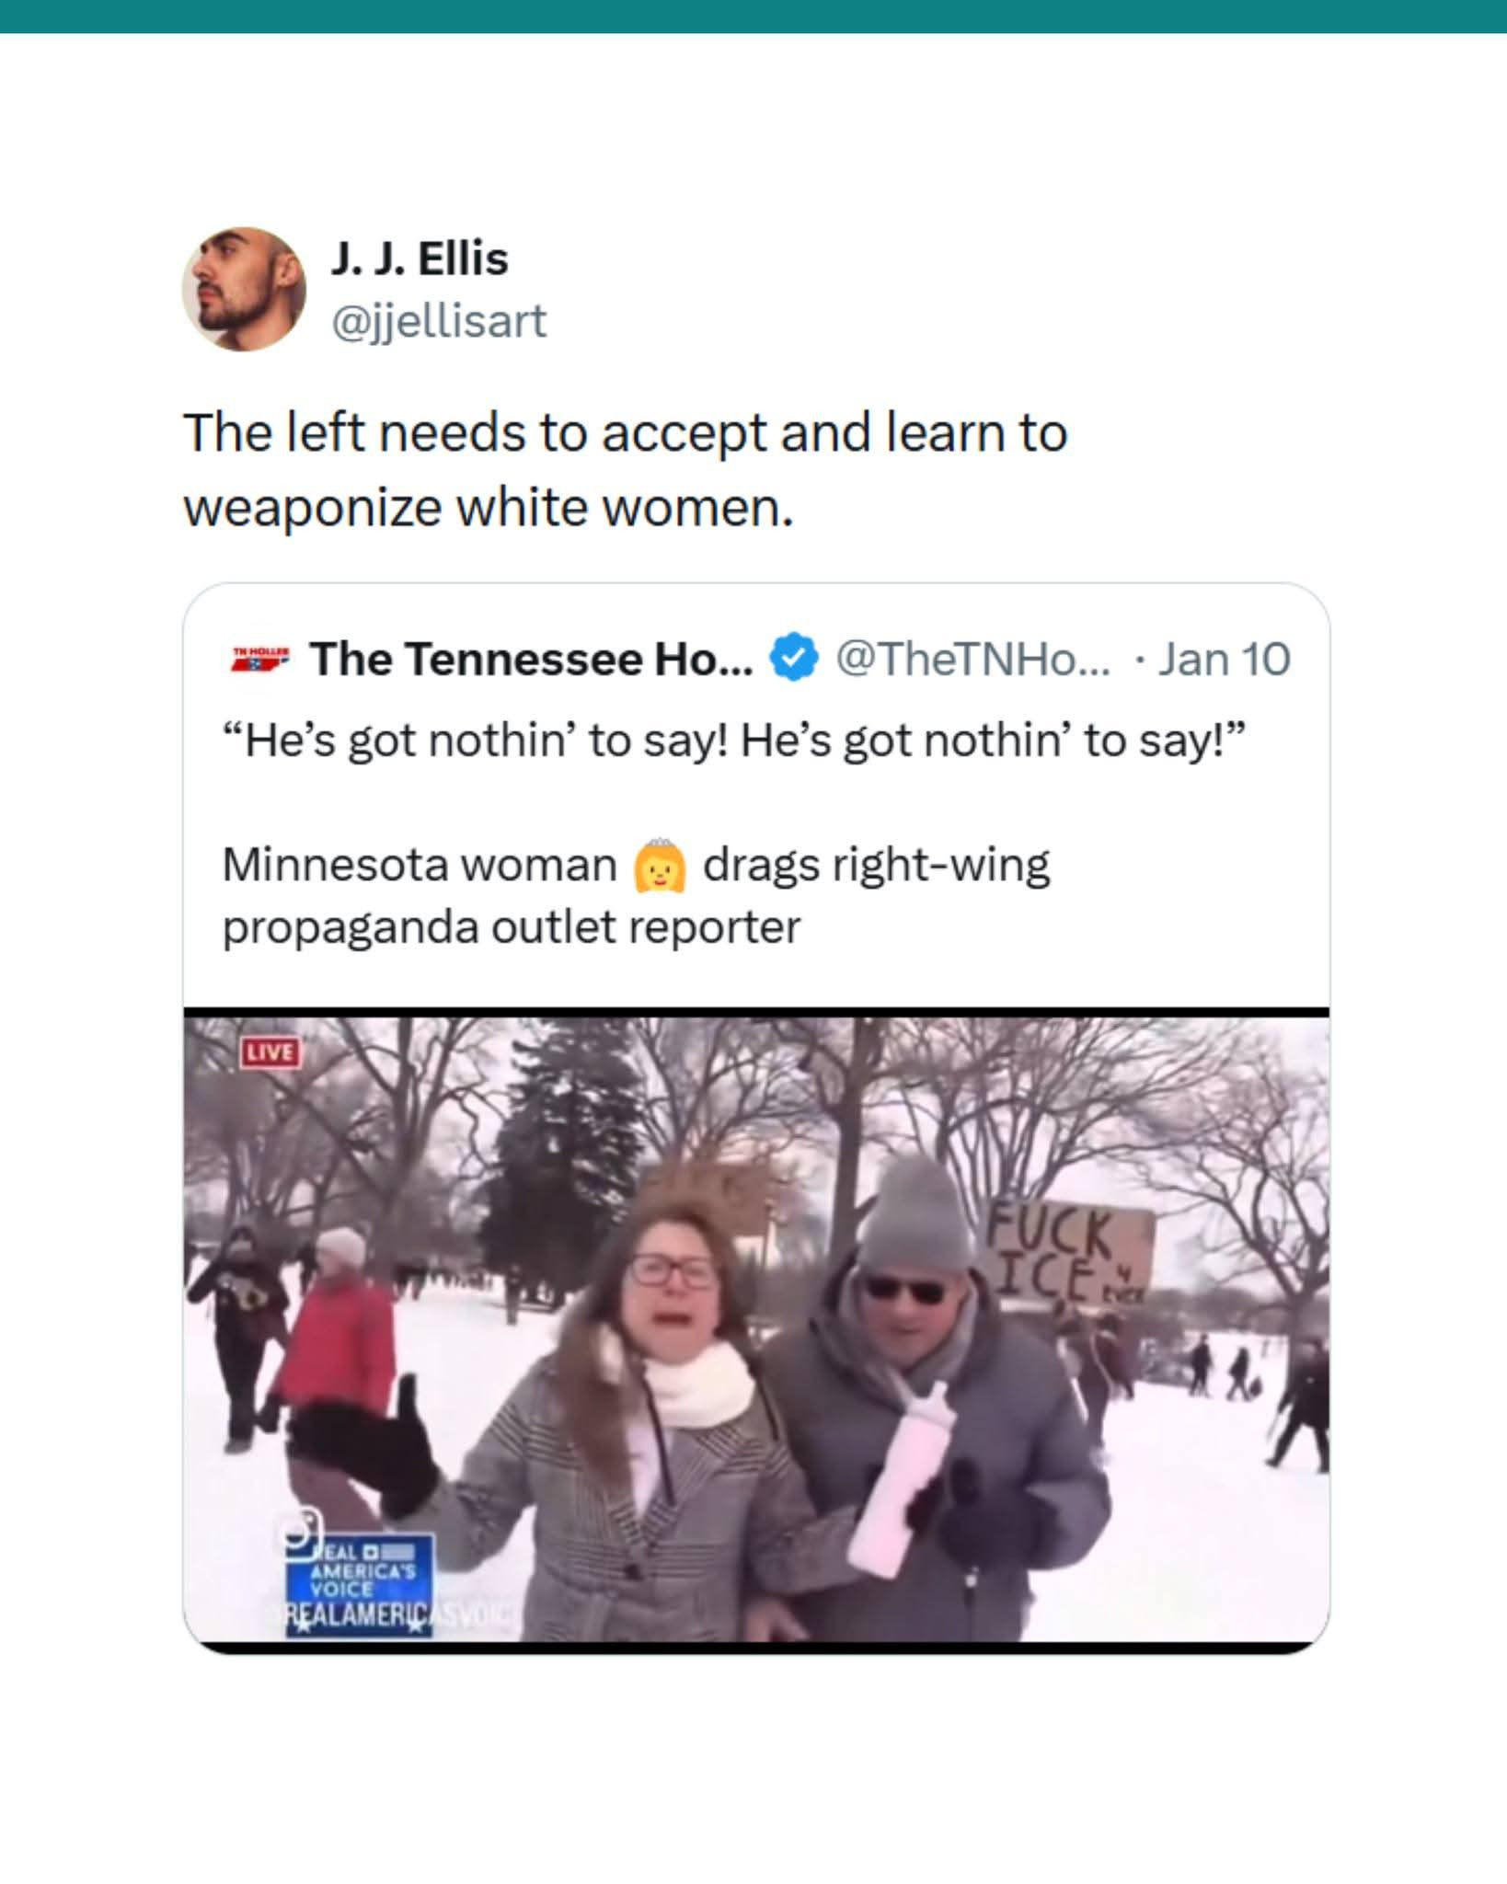Click the blue verified checkmark badge
The image size is (1507, 1884).
click(793, 659)
